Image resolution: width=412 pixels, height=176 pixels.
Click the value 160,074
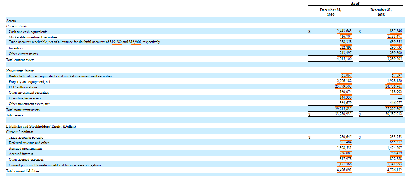click(346, 92)
